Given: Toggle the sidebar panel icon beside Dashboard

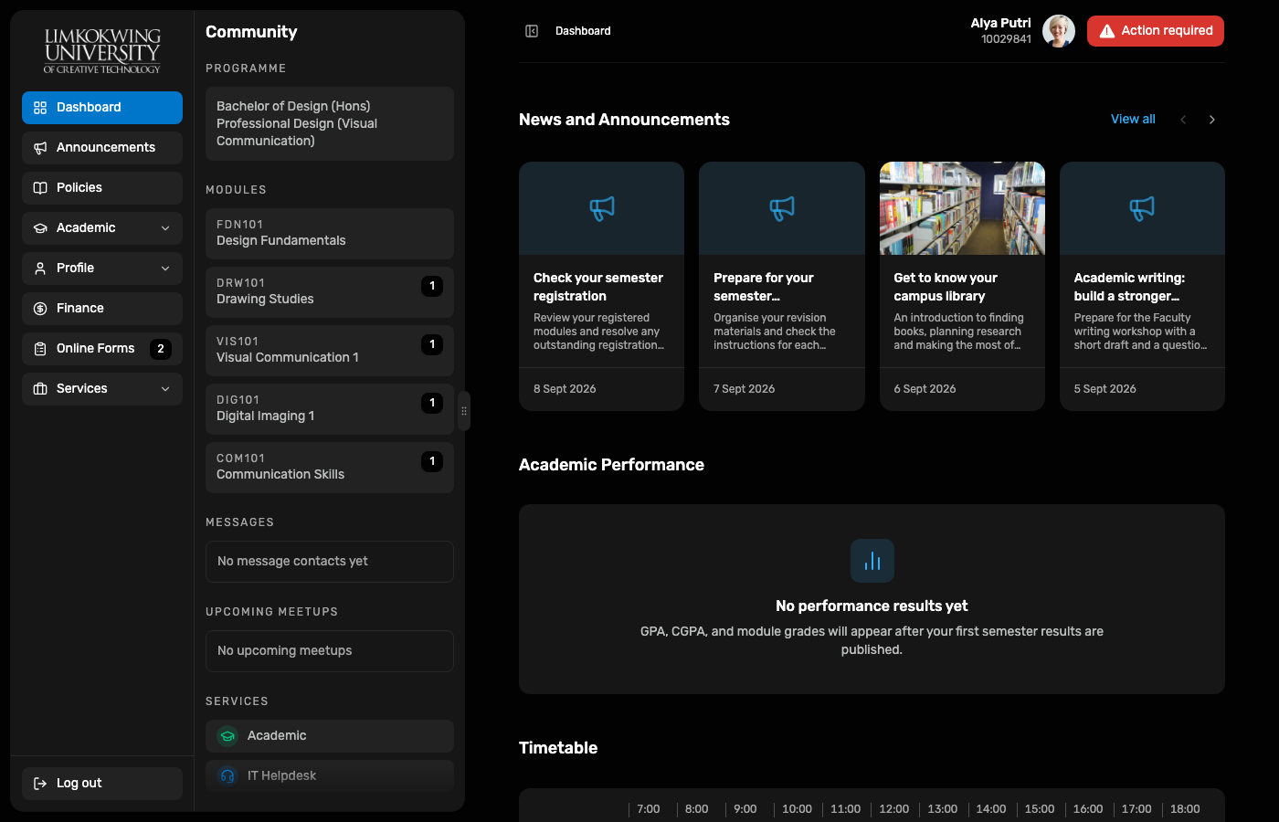Looking at the screenshot, I should [532, 31].
